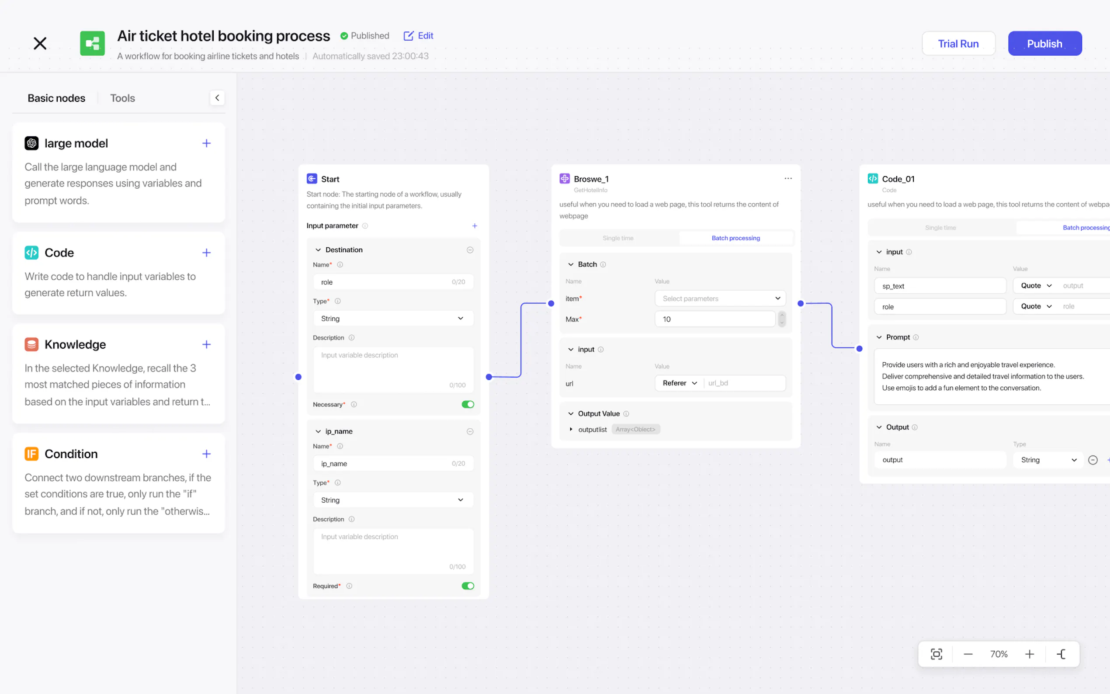Open Broswe_1 node more options menu
The width and height of the screenshot is (1110, 694).
coord(788,179)
